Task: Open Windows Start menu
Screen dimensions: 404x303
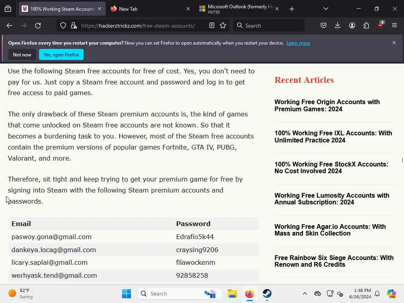Action: coord(126,294)
